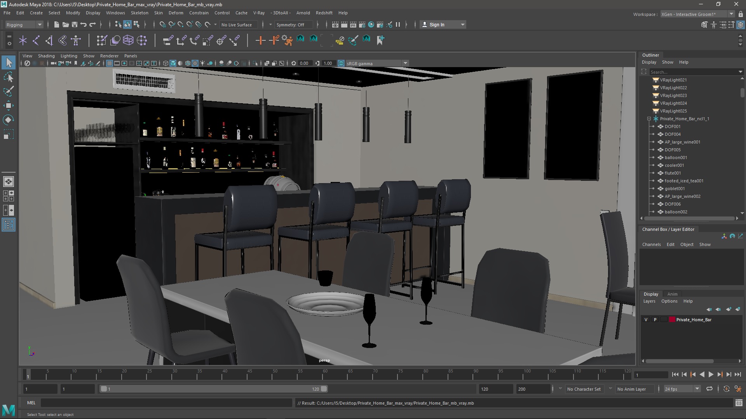Select the Paint Selection tool in toolbox
Image resolution: width=746 pixels, height=419 pixels.
[x=9, y=91]
